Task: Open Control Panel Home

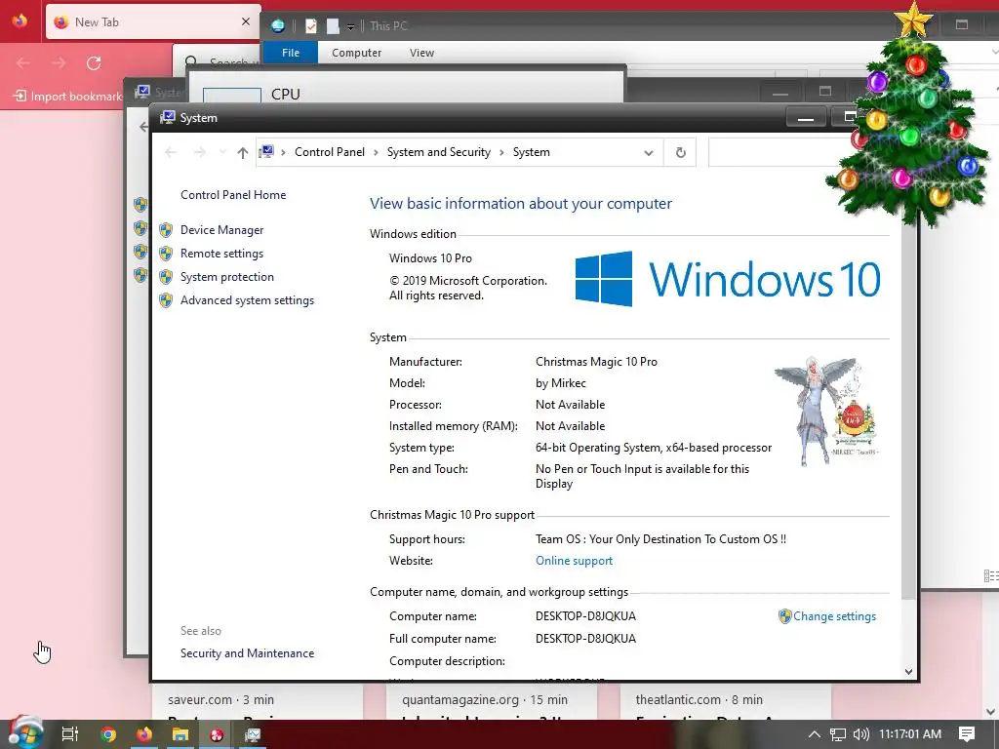Action: click(233, 195)
